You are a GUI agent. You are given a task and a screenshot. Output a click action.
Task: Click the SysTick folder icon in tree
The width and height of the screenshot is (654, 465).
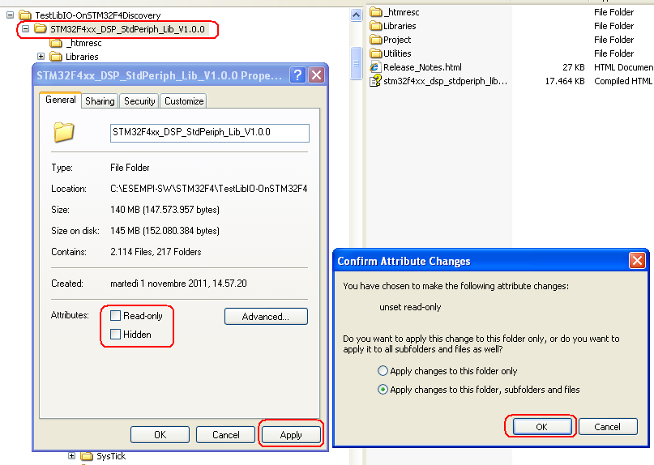click(x=87, y=456)
